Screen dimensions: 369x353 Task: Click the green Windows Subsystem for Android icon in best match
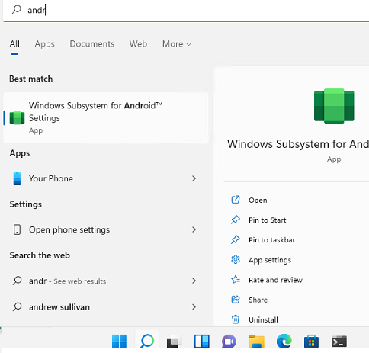[x=17, y=118]
